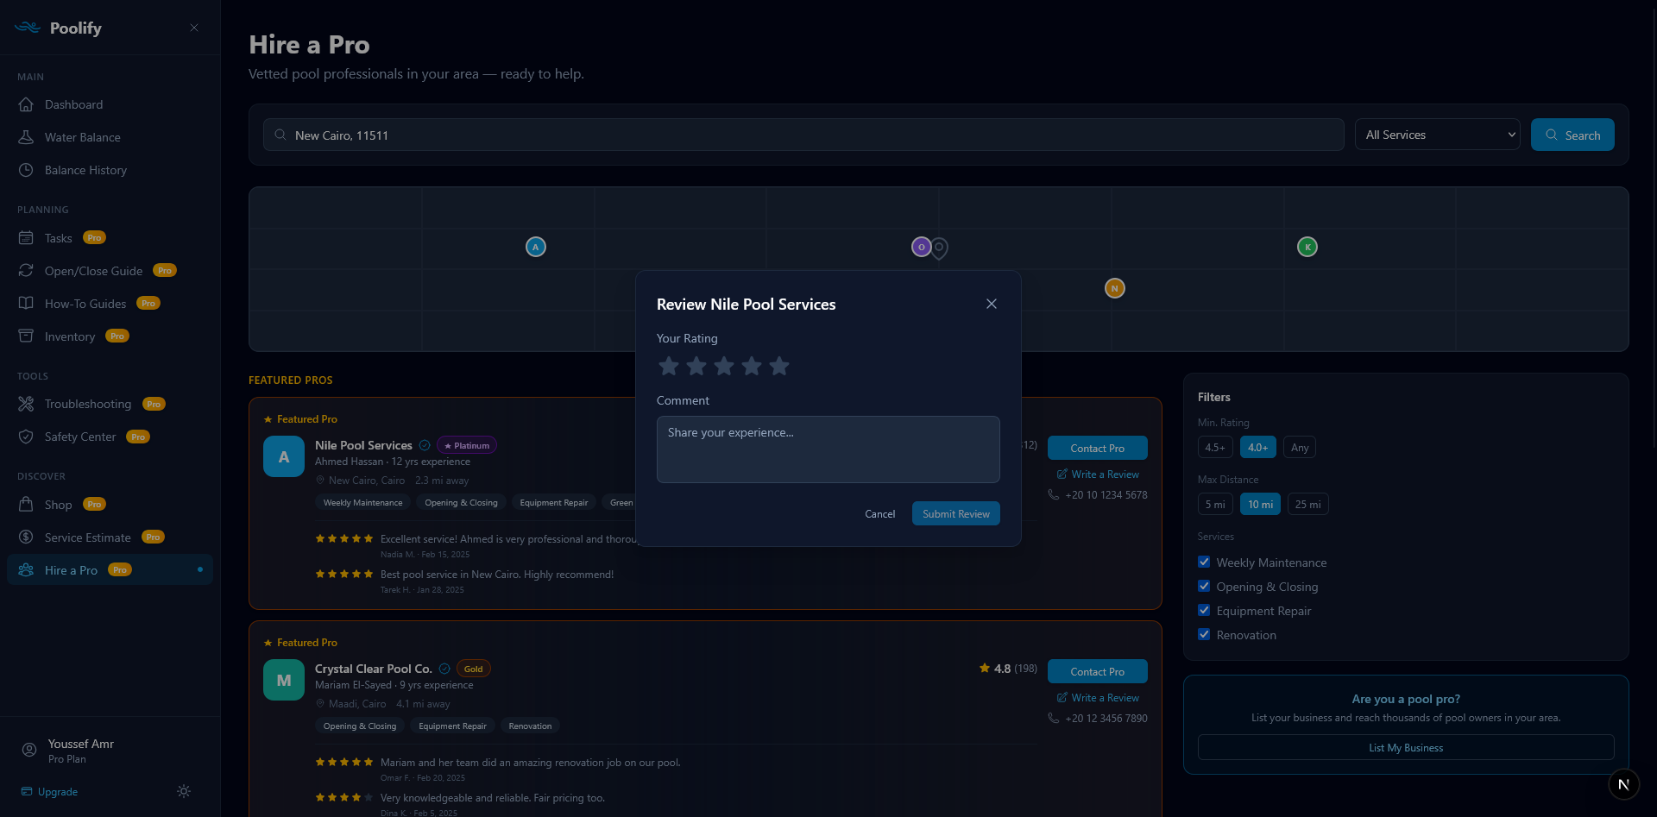The width and height of the screenshot is (1657, 817).
Task: Click Write a Review for Nile Pool Services
Action: tap(1098, 474)
